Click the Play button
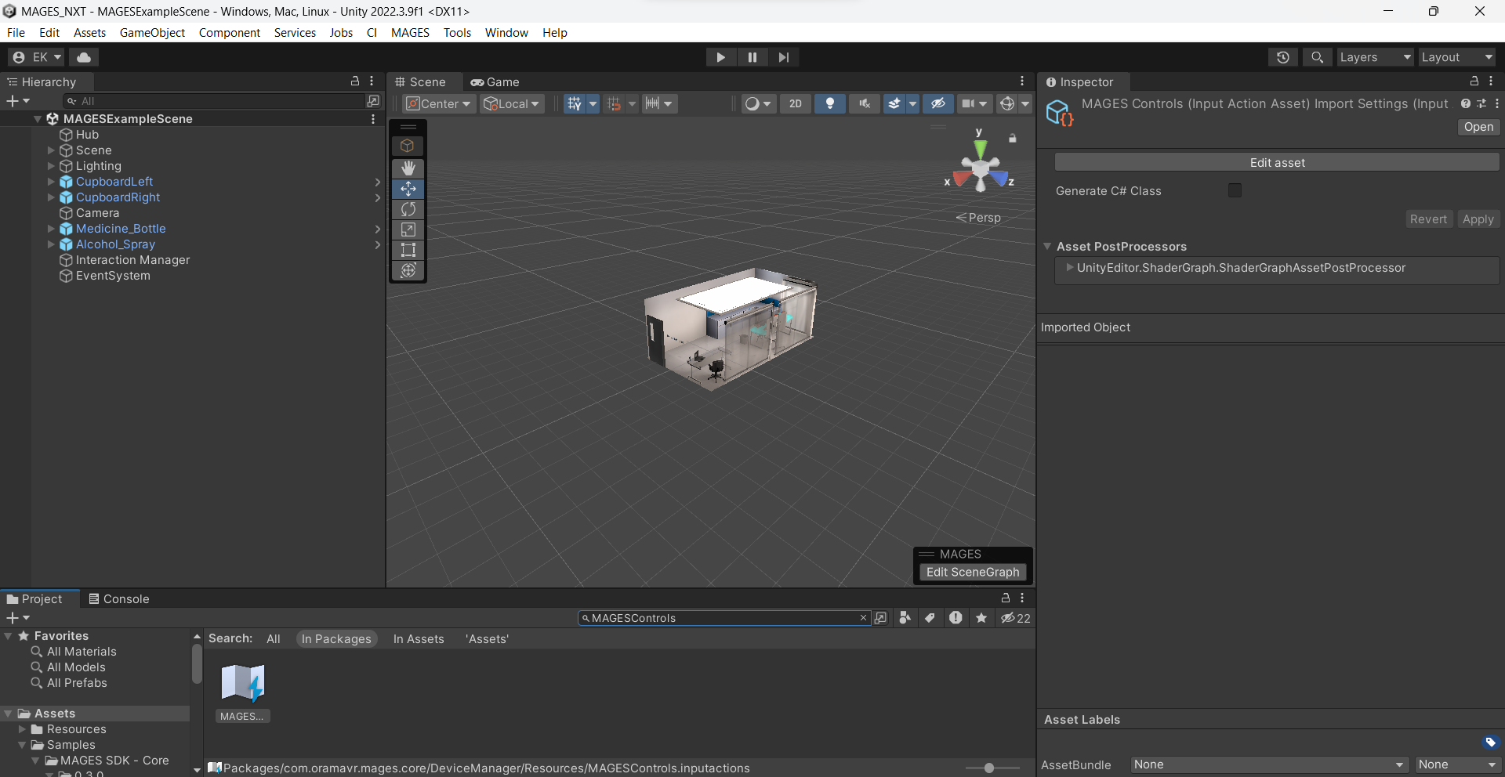Viewport: 1505px width, 777px height. pyautogui.click(x=720, y=57)
